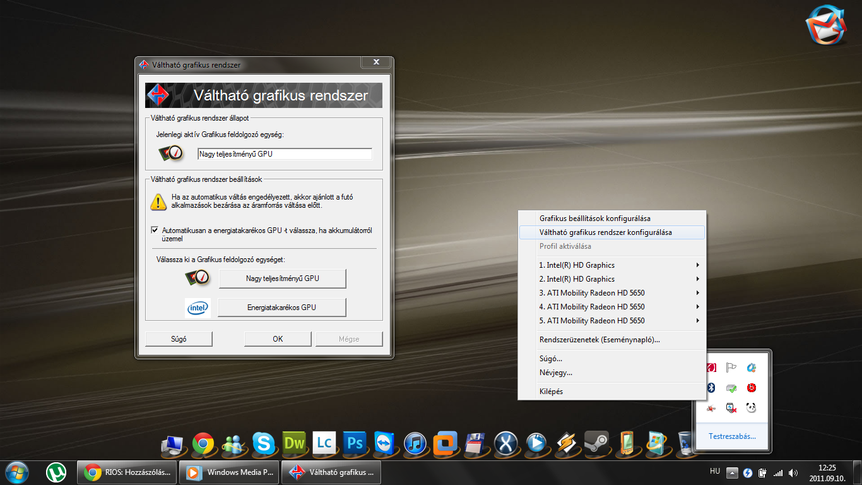The width and height of the screenshot is (862, 485).
Task: Click the Panda antivirus tray icon
Action: [751, 408]
